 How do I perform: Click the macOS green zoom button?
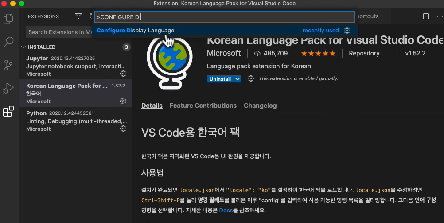pyautogui.click(x=22, y=4)
